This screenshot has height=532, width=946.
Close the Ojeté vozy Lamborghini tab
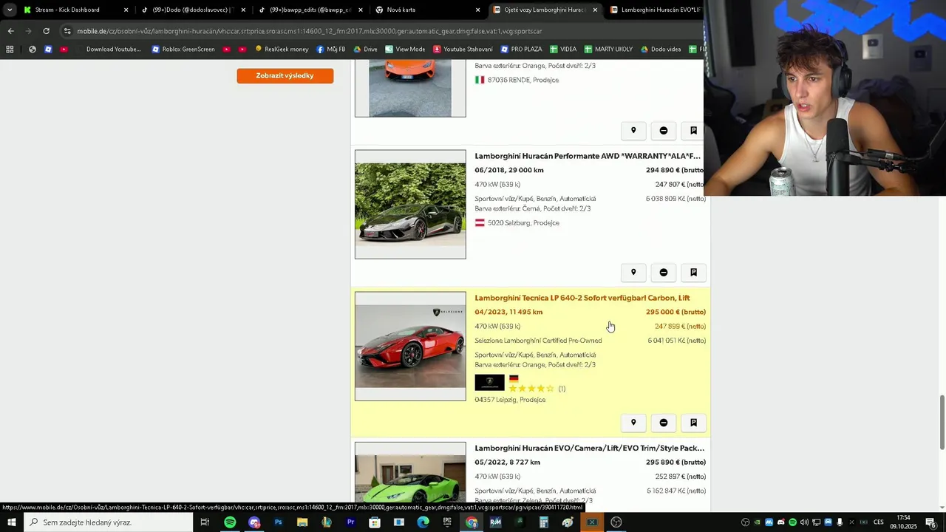595,10
